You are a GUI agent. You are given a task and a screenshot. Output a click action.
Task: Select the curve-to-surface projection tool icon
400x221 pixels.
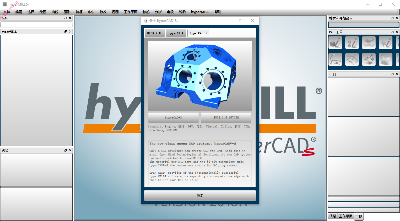point(352,59)
